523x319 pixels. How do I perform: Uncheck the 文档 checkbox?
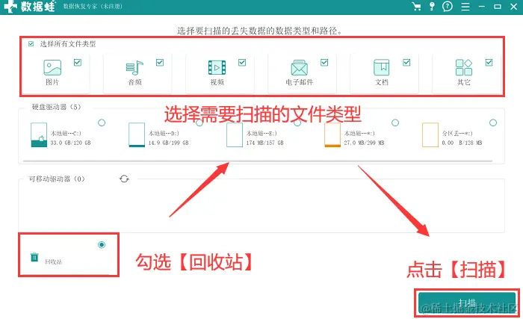[406, 63]
